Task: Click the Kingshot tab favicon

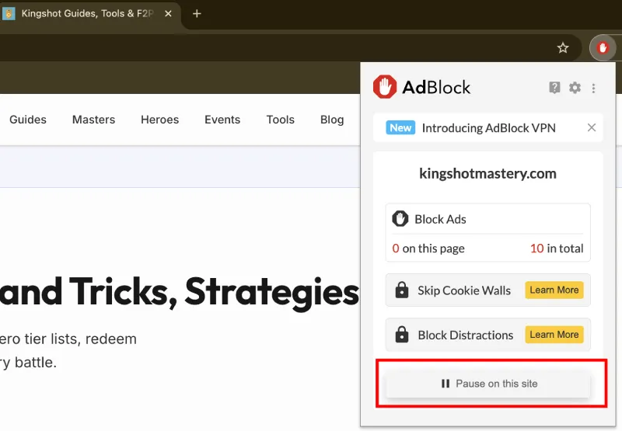Action: (x=9, y=13)
